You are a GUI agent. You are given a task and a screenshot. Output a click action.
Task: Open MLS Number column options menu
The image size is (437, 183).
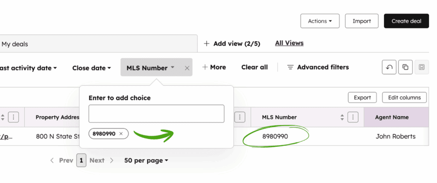click(353, 117)
